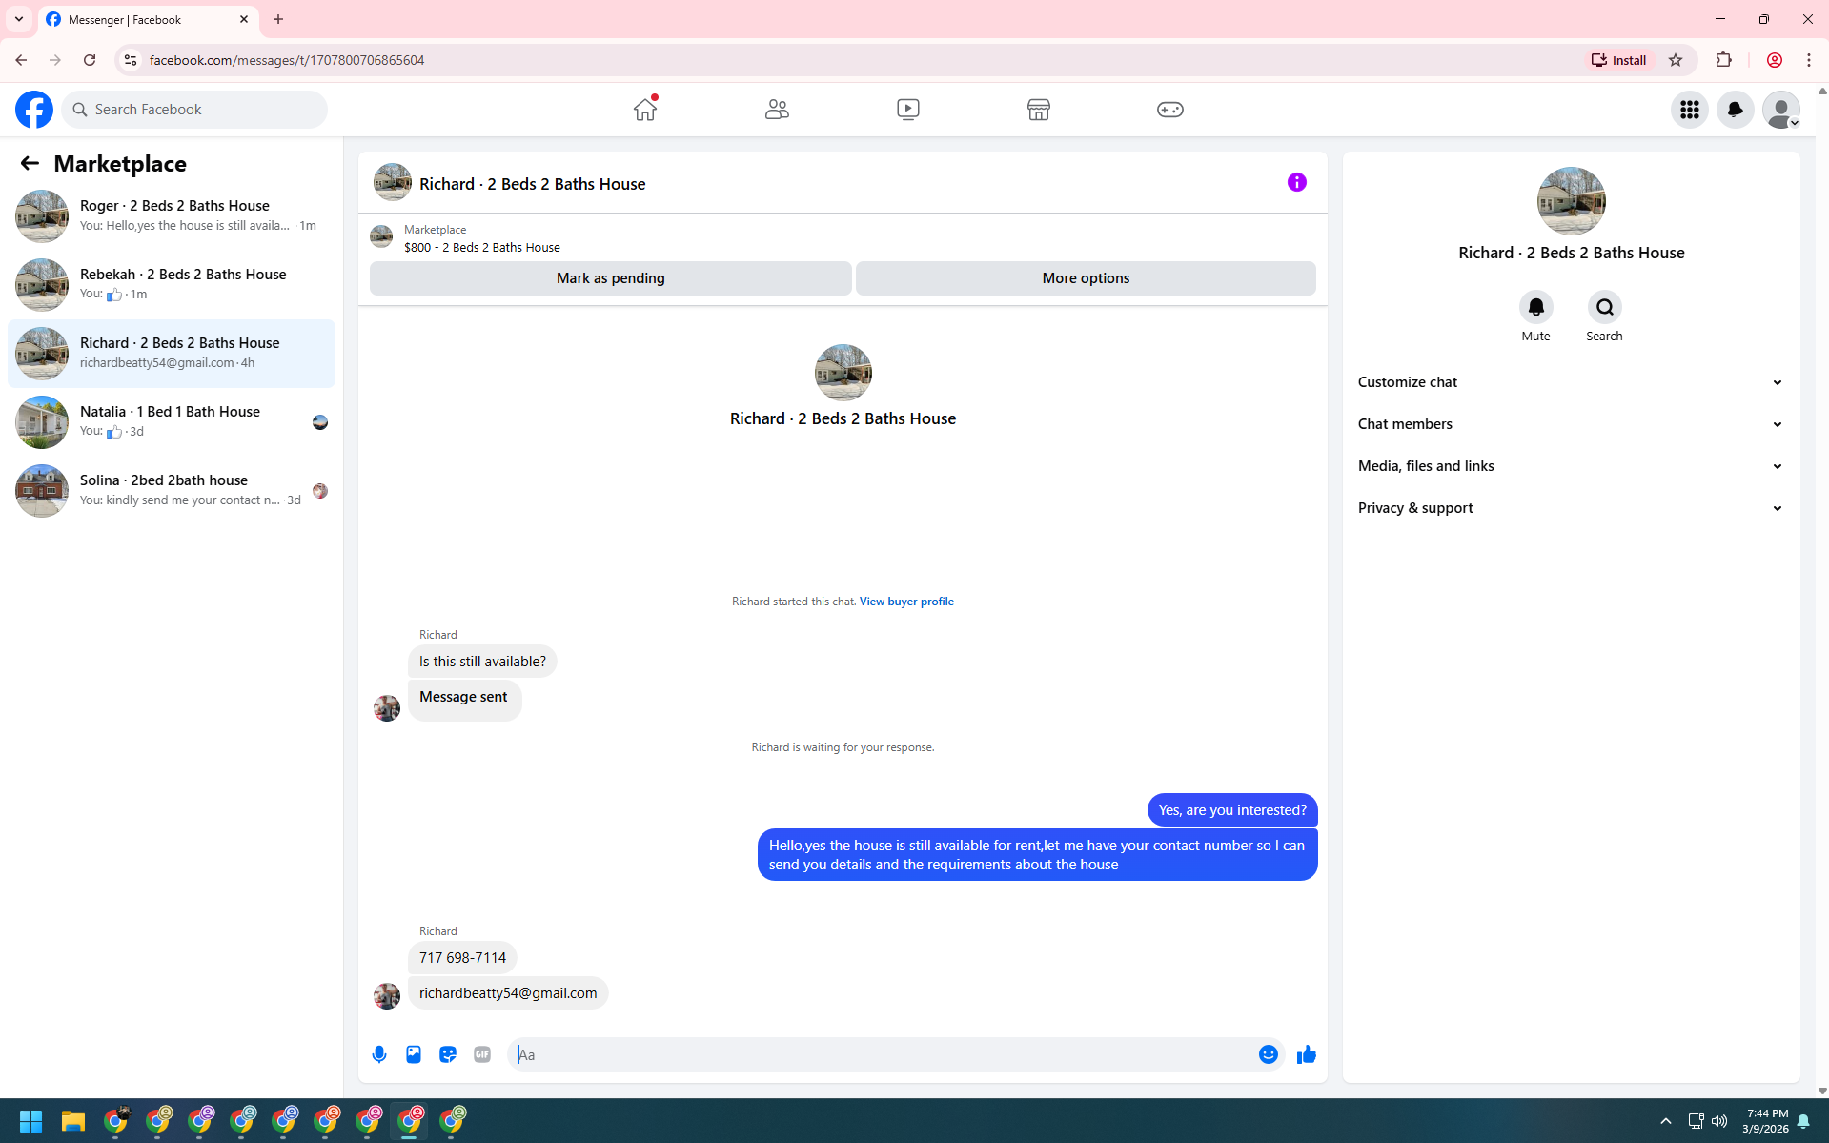Go to Home feed icon
1829x1143 pixels.
point(645,110)
